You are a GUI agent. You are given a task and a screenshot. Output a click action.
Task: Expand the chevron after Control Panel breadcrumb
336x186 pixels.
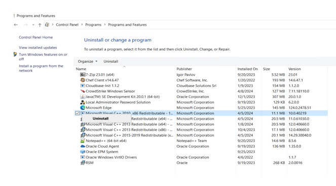pos(82,25)
